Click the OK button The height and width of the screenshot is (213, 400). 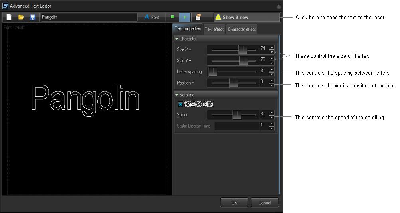point(234,203)
